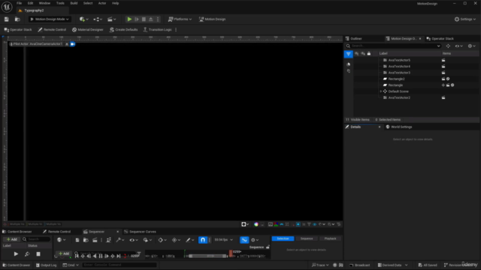Open the Platforms dropdown
The height and width of the screenshot is (270, 481).
pos(180,19)
